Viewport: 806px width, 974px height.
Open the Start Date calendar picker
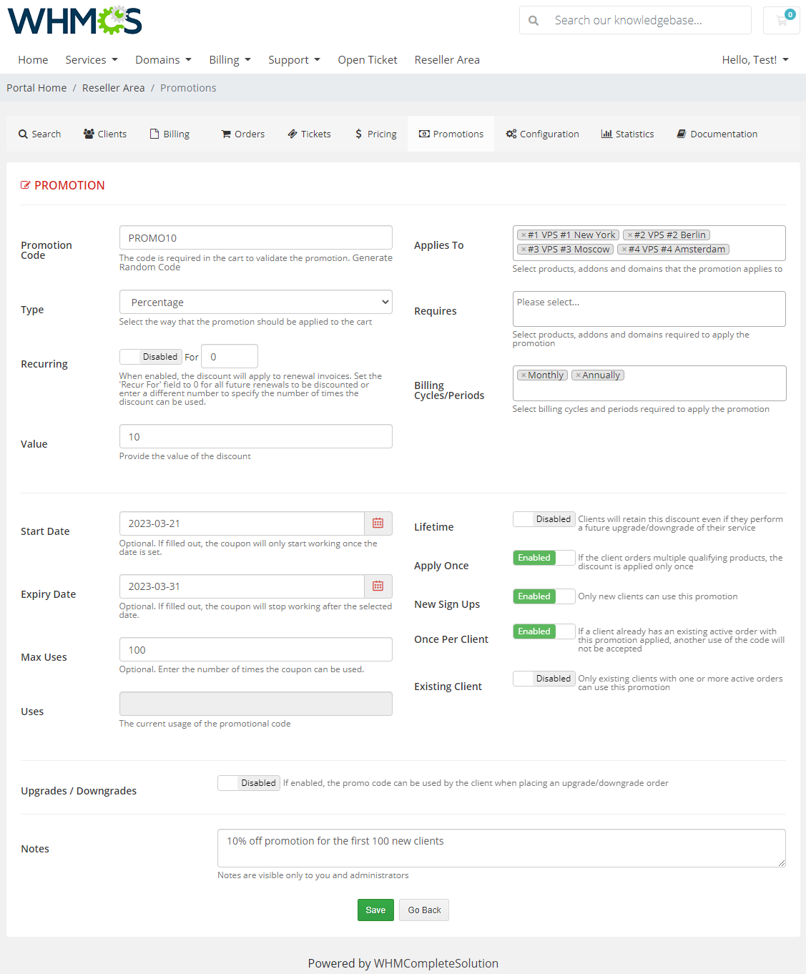pyautogui.click(x=378, y=523)
